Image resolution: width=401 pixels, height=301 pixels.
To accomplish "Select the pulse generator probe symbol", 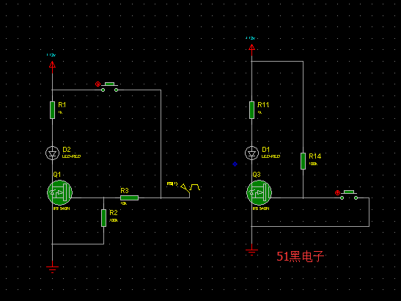I will coord(191,188).
